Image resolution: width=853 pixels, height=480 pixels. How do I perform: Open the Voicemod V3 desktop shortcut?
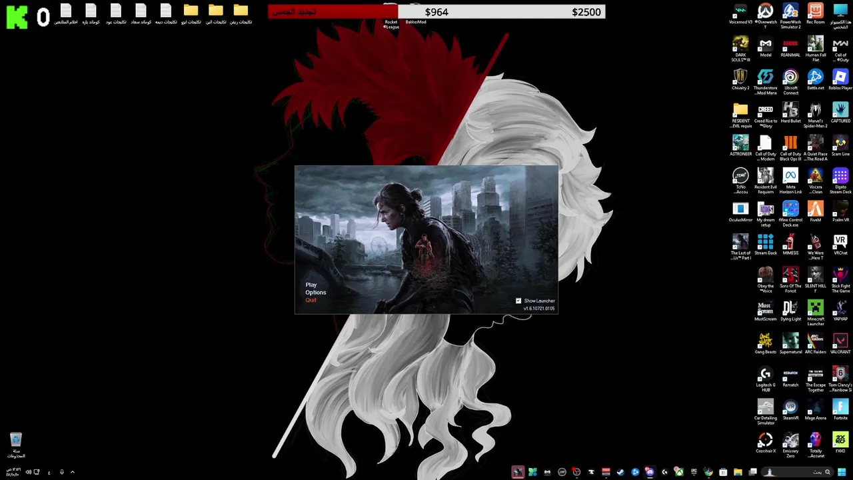point(740,15)
